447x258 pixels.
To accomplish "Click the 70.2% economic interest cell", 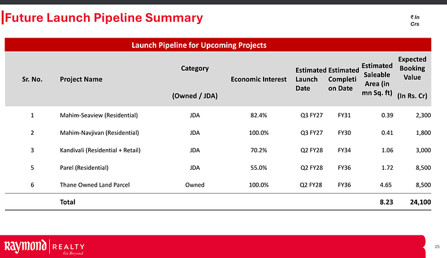I will 258,150.
